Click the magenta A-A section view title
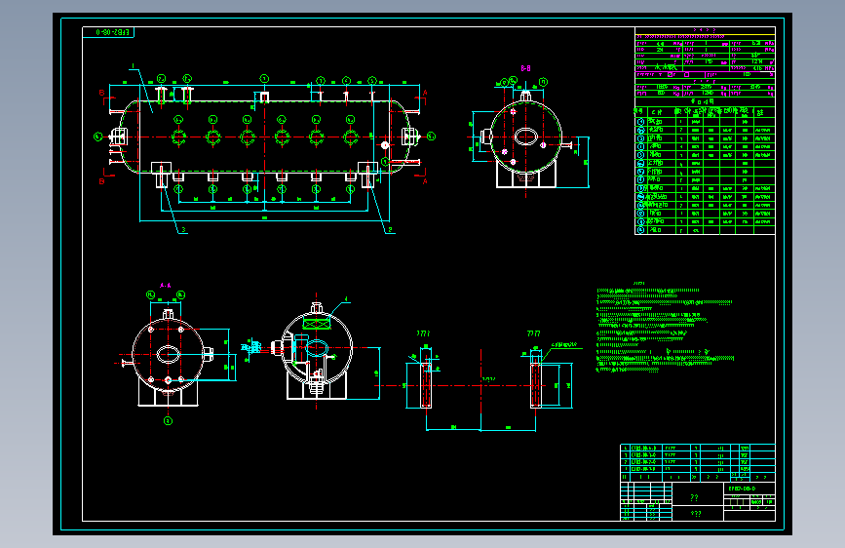The width and height of the screenshot is (845, 548). point(166,286)
